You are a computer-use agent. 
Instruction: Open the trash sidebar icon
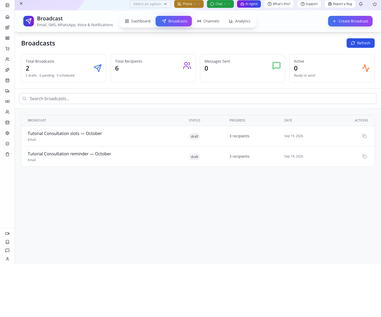7,154
